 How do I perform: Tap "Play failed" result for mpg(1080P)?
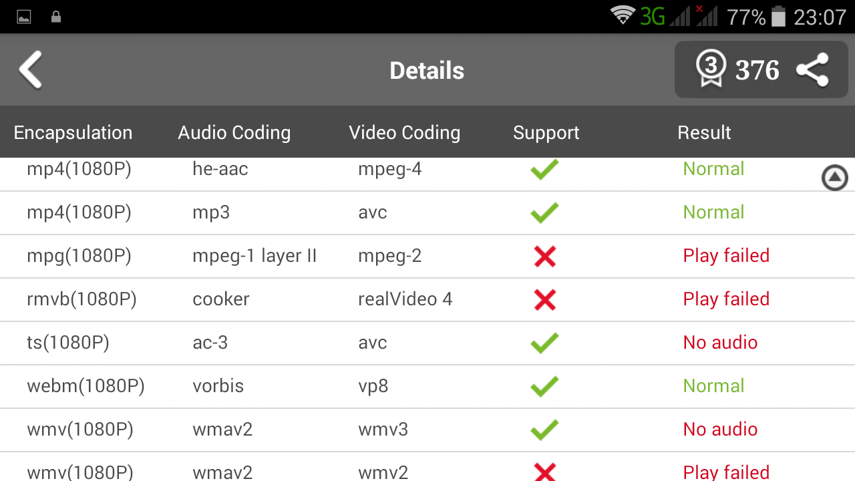coord(726,256)
